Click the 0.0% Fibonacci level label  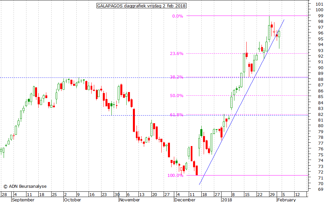(x=178, y=16)
